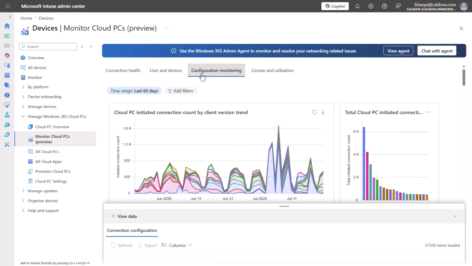Select the Connection configuration tab

click(132, 231)
